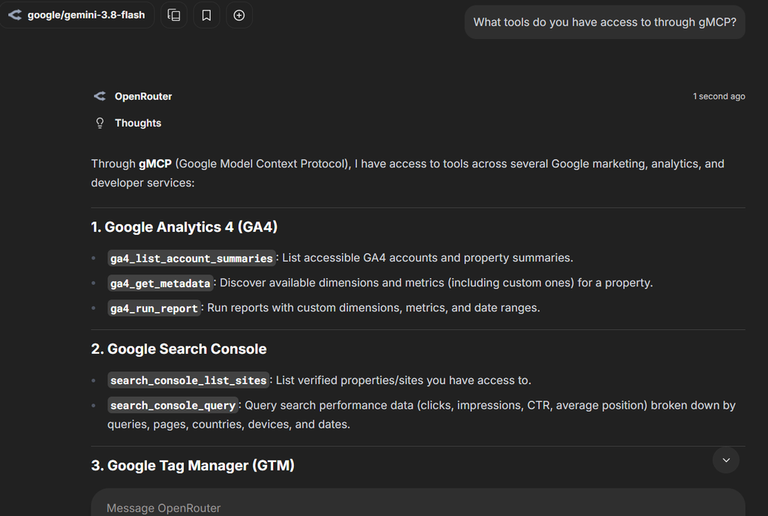
Task: Click the '1 second ago' timestamp
Action: coord(719,97)
